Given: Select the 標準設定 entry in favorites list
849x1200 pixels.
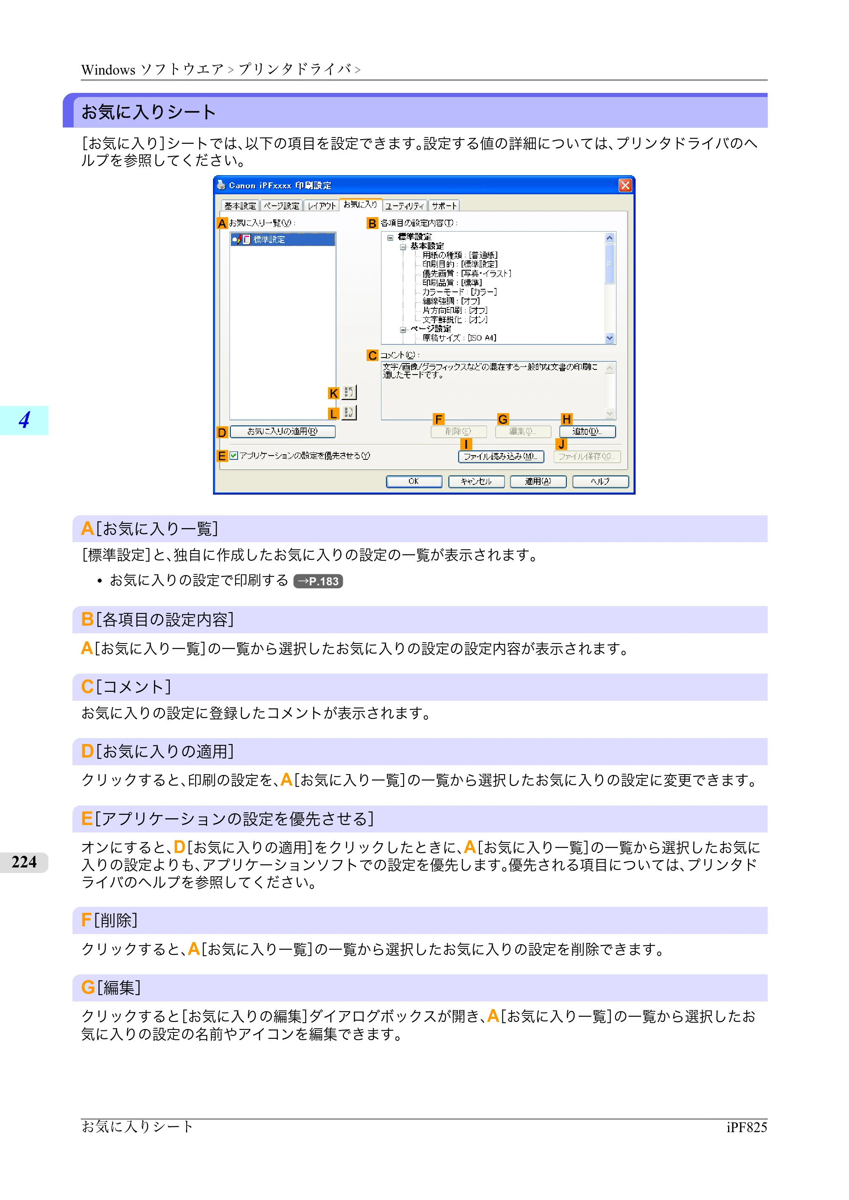Looking at the screenshot, I should (283, 239).
